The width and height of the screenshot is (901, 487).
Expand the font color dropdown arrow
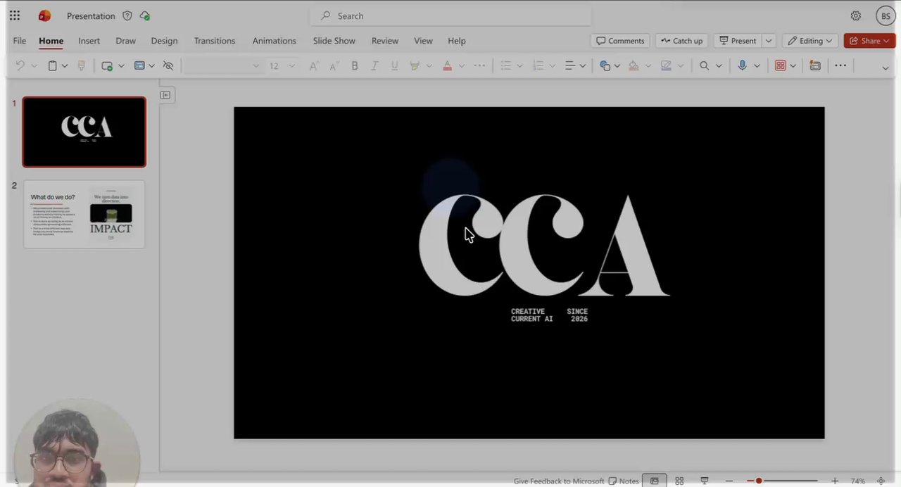tap(461, 65)
